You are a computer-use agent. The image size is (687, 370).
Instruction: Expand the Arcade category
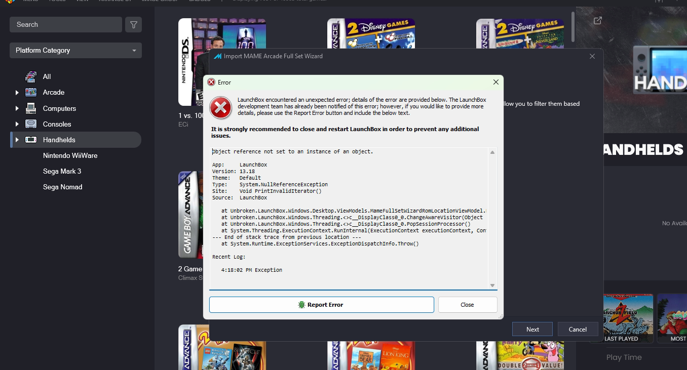(17, 93)
